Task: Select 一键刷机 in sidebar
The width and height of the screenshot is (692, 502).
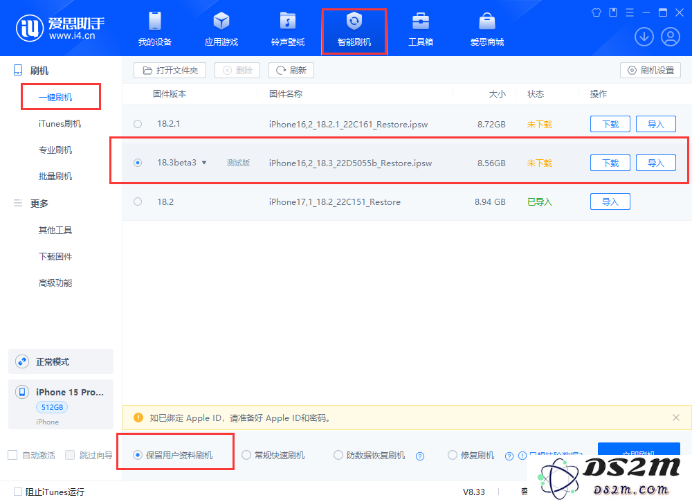Action: [x=55, y=97]
